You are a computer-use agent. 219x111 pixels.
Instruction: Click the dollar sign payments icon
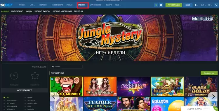[156, 5]
